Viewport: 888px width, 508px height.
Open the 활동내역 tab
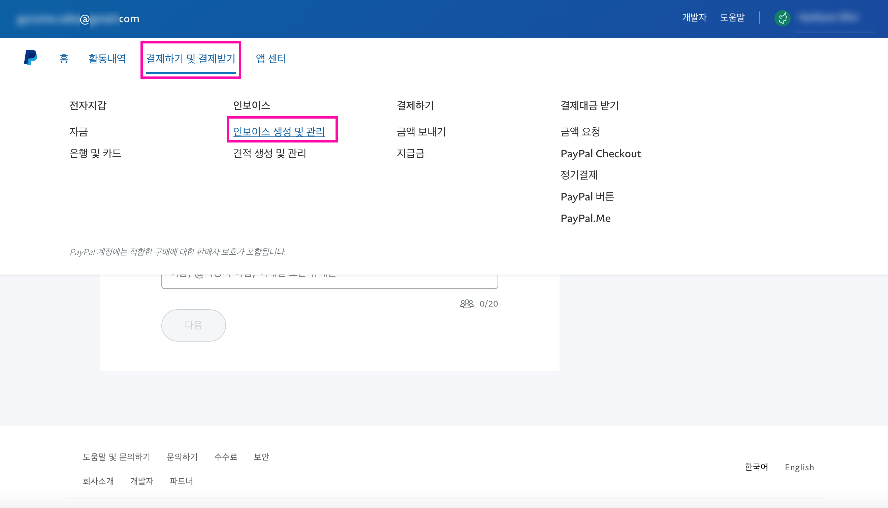[107, 58]
